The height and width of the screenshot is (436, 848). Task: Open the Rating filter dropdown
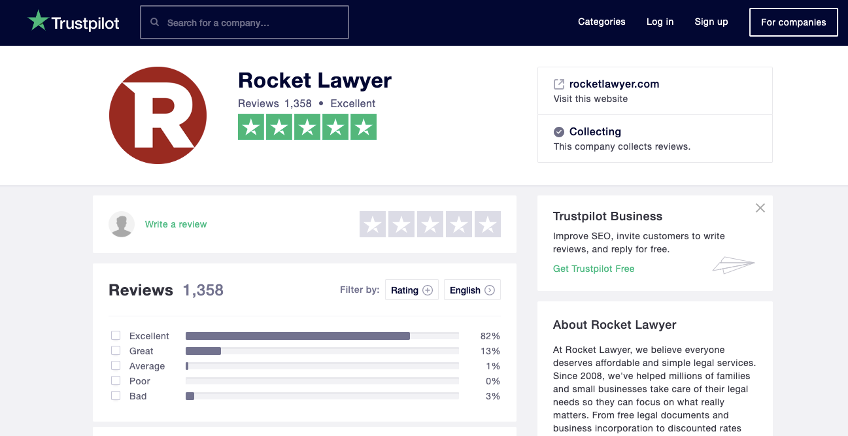click(x=412, y=290)
